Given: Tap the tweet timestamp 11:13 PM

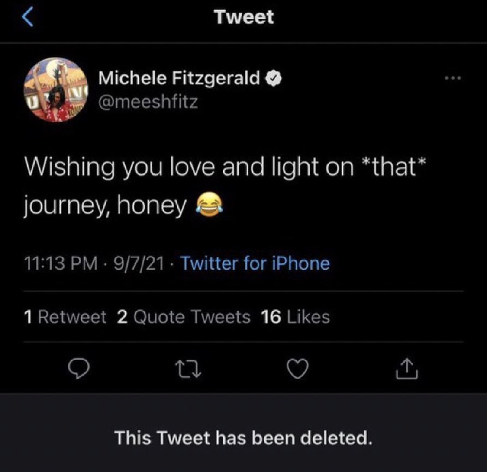Looking at the screenshot, I should tap(61, 263).
